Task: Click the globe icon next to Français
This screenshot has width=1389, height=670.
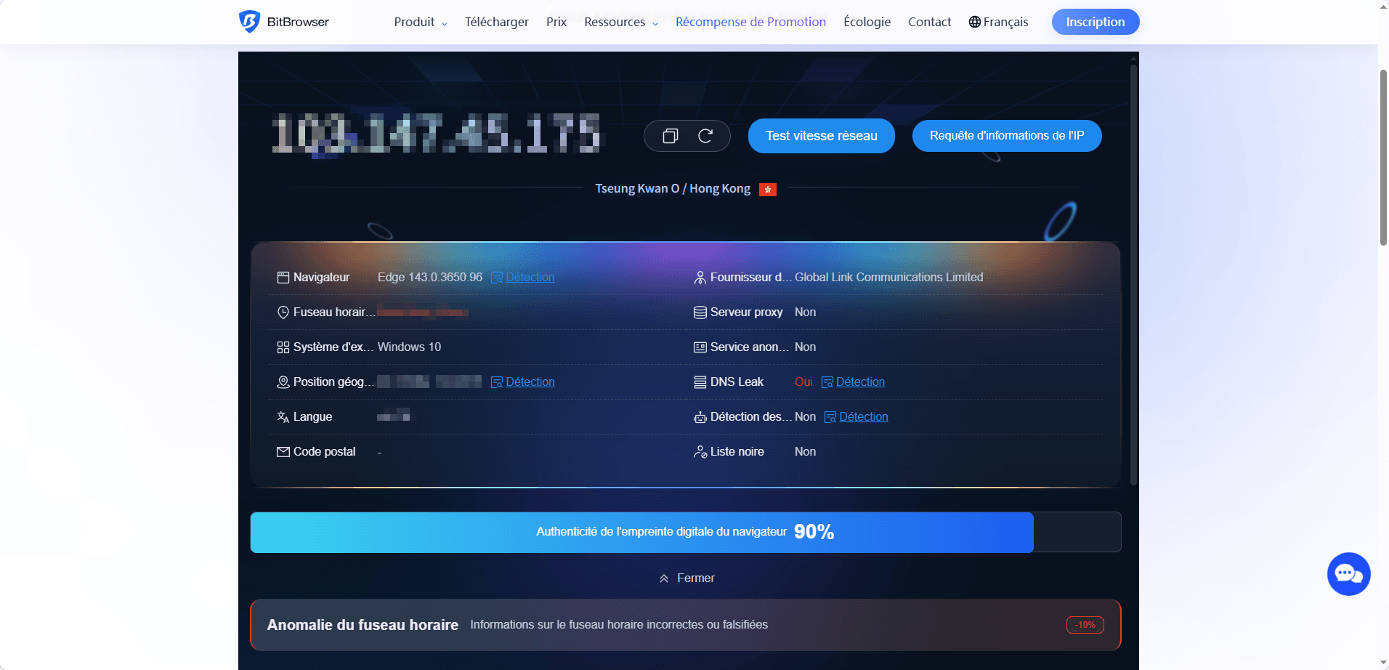Action: 973,22
